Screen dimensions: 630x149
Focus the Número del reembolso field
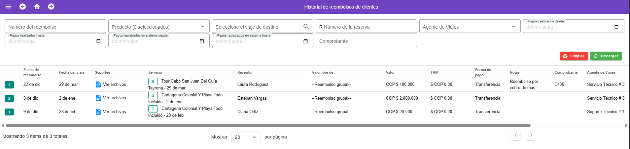pyautogui.click(x=55, y=27)
